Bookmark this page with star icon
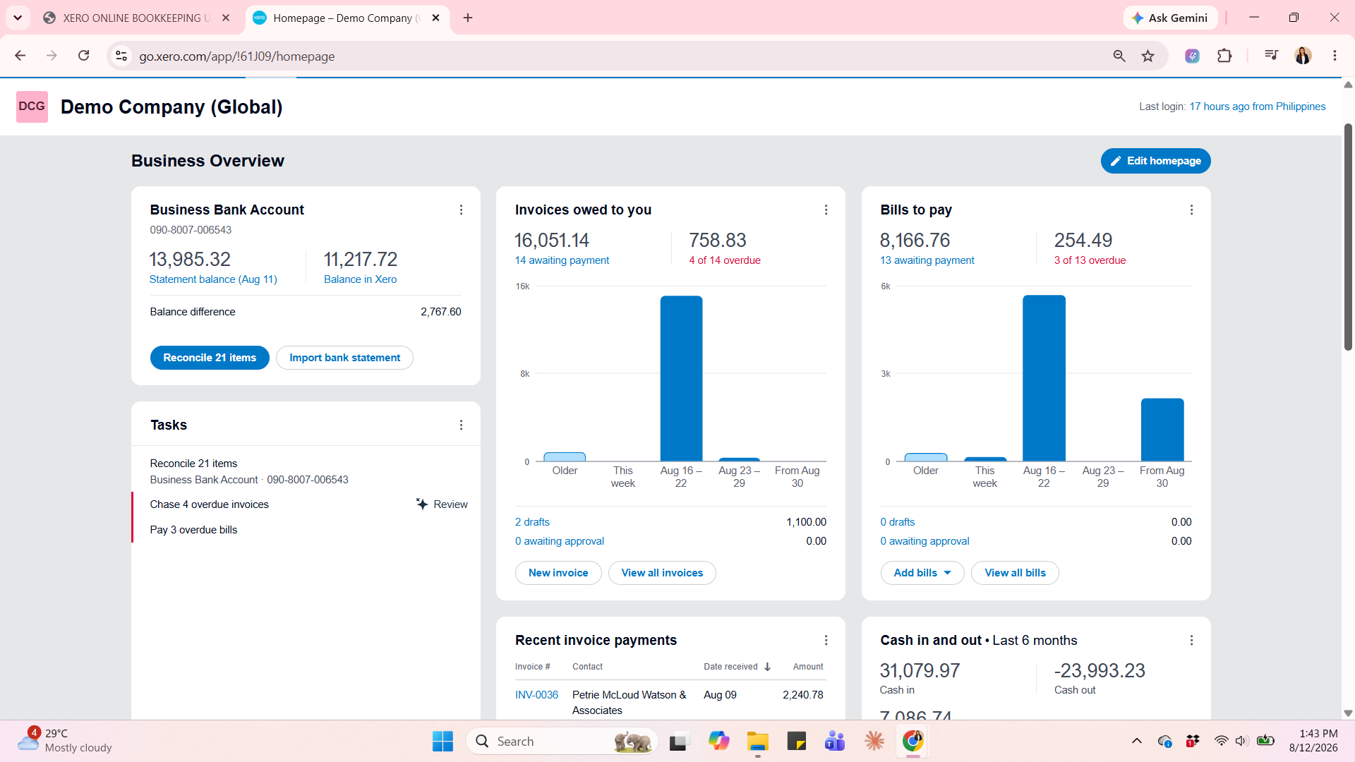 tap(1148, 56)
